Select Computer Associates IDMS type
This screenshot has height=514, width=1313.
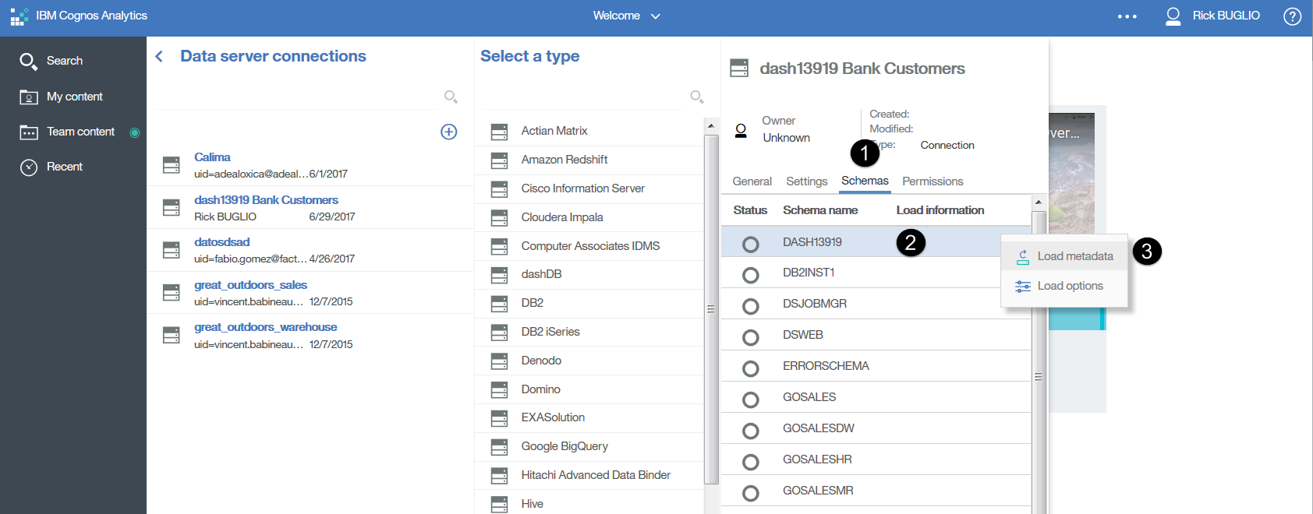point(589,246)
